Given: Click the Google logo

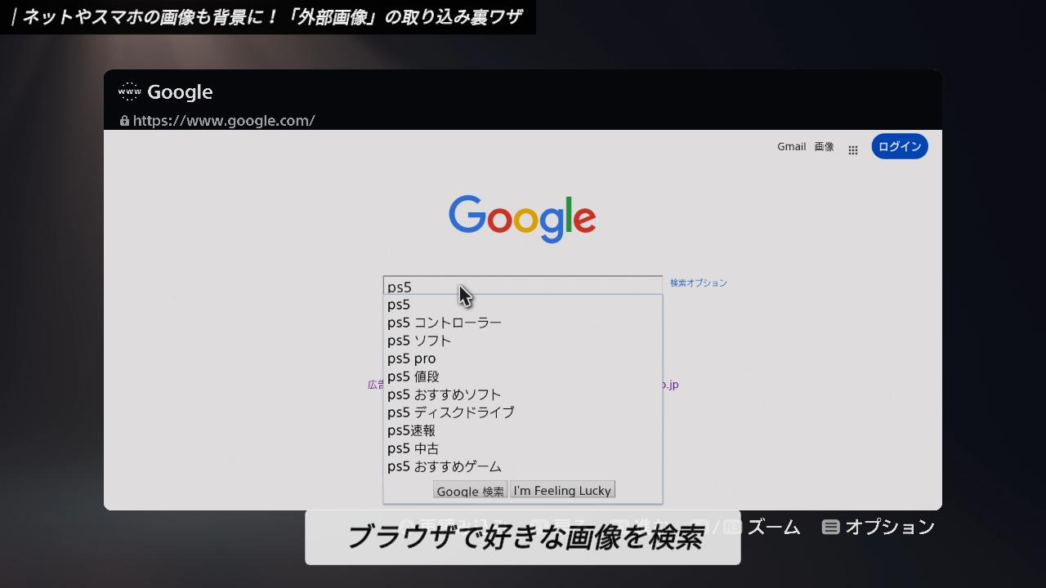Looking at the screenshot, I should (522, 218).
